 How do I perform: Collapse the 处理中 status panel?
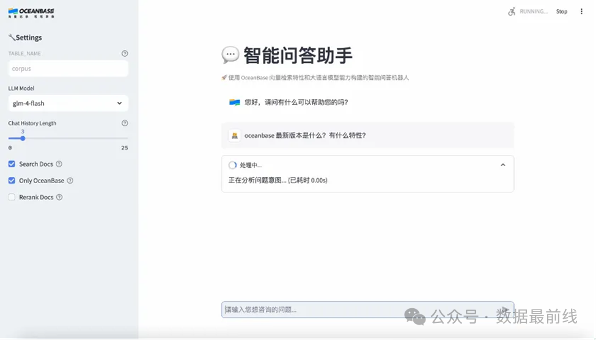(x=503, y=165)
